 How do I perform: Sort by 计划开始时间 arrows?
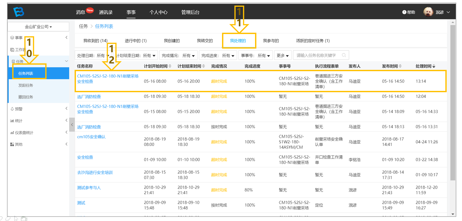(170, 66)
